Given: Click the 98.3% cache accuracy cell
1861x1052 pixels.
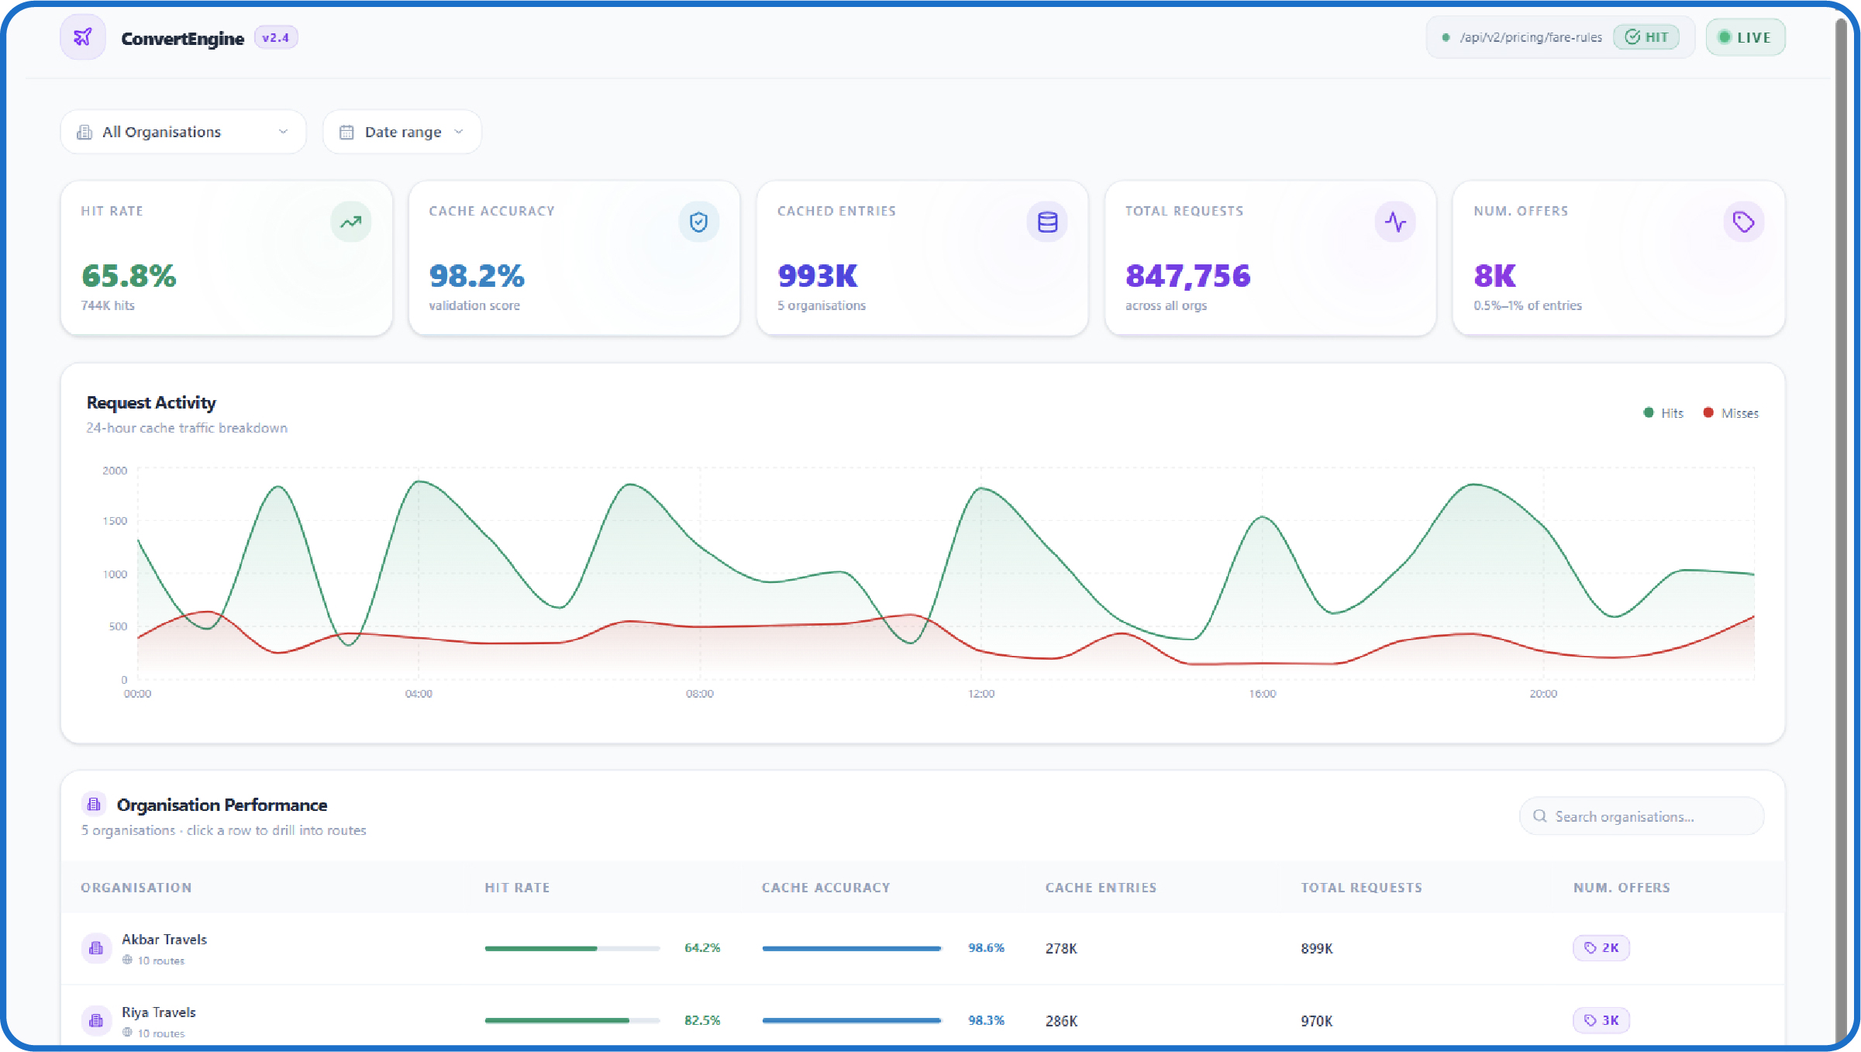Looking at the screenshot, I should pos(986,1021).
